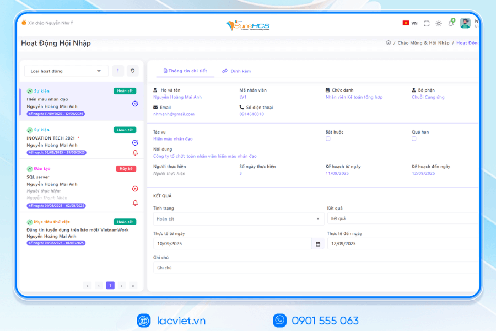Click the red bell on SQL server item

coord(136,203)
